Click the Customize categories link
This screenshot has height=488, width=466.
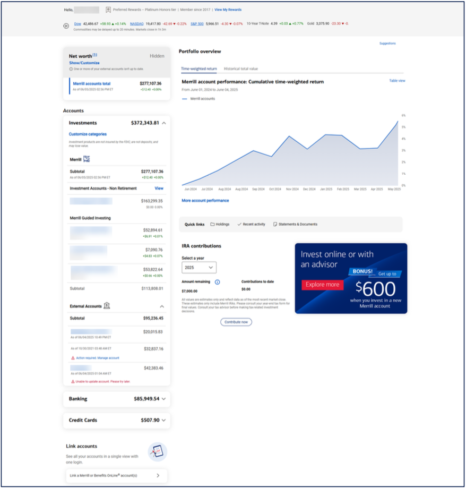88,134
